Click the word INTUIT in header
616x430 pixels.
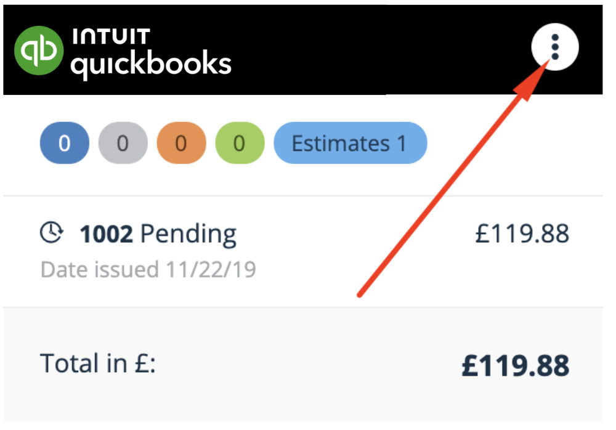point(111,36)
